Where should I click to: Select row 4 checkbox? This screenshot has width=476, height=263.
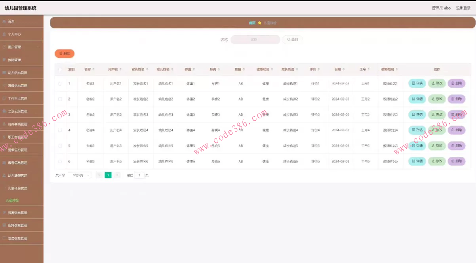point(60,130)
